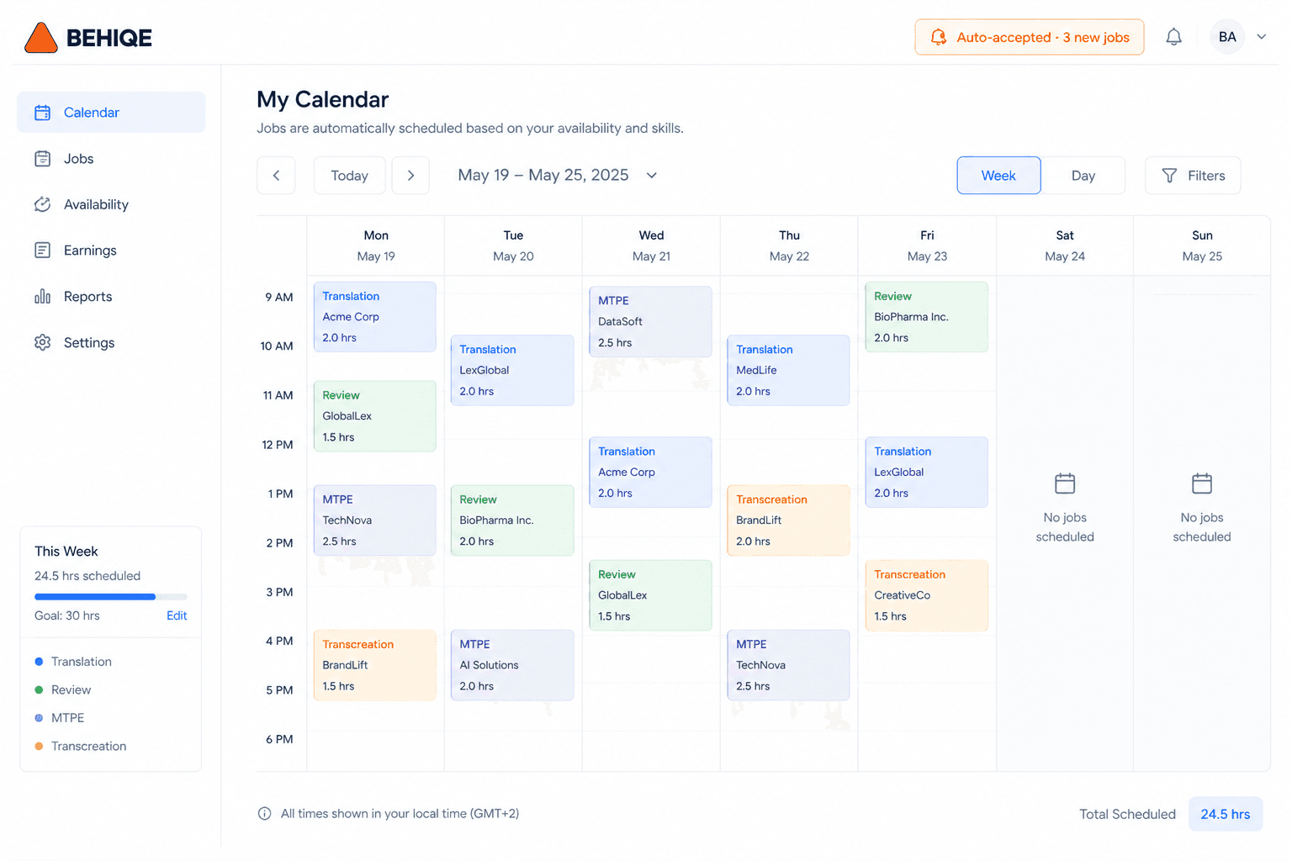Screen dimensions: 1292x861
Task: Open the Jobs menu item
Action: tap(111, 159)
